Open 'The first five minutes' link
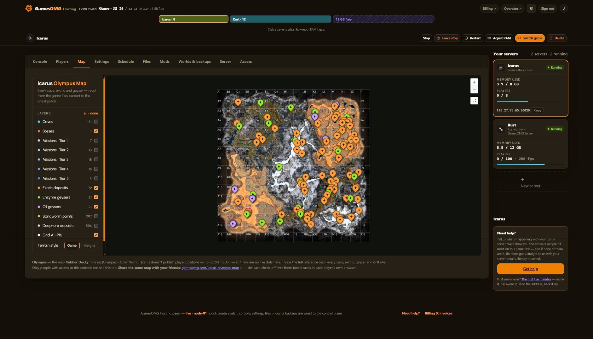 coord(536,279)
